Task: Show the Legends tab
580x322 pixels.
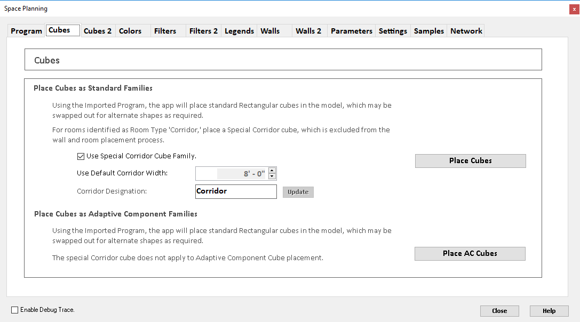Action: point(239,31)
